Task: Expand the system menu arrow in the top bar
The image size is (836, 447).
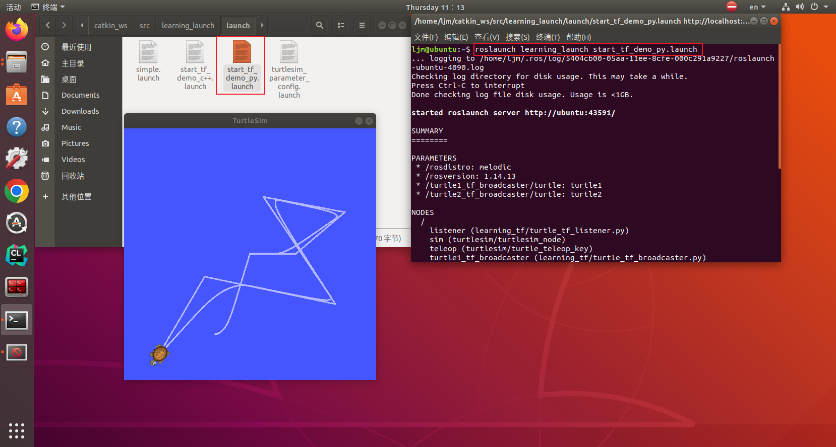Action: (826, 7)
